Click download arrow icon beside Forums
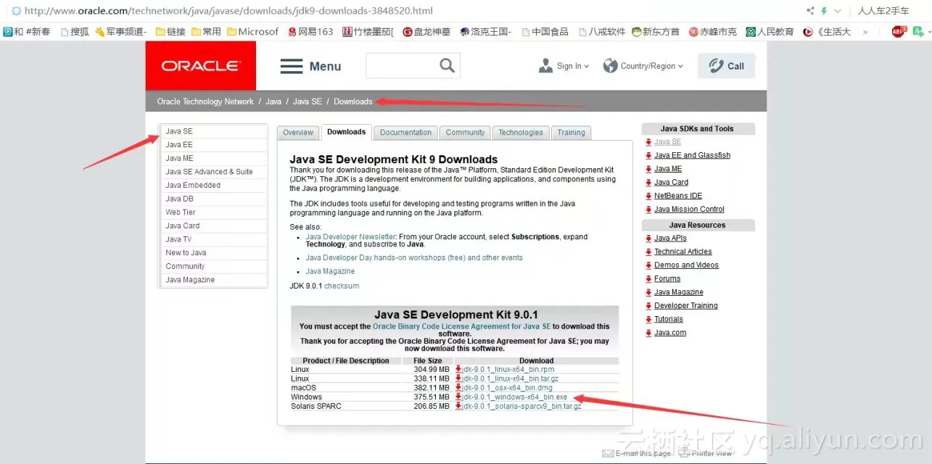932x464 pixels. 648,279
